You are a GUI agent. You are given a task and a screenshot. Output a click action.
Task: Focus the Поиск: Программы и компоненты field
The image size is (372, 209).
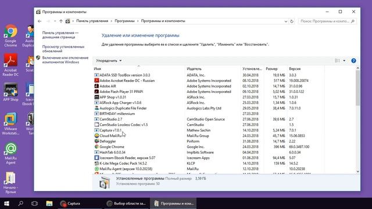pos(327,21)
